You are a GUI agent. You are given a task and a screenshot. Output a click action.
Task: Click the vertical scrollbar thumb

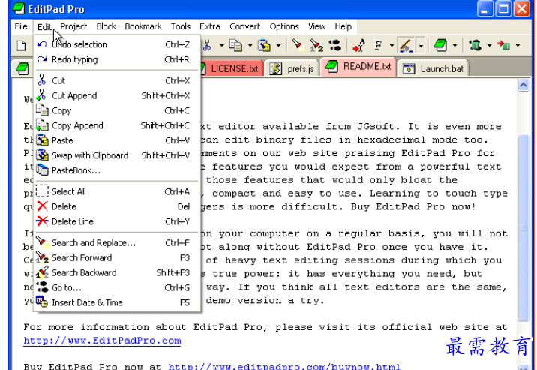click(x=523, y=227)
